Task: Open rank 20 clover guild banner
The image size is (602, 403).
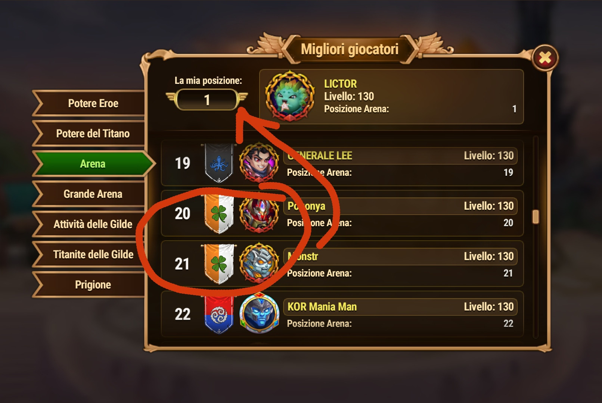Action: pos(219,213)
